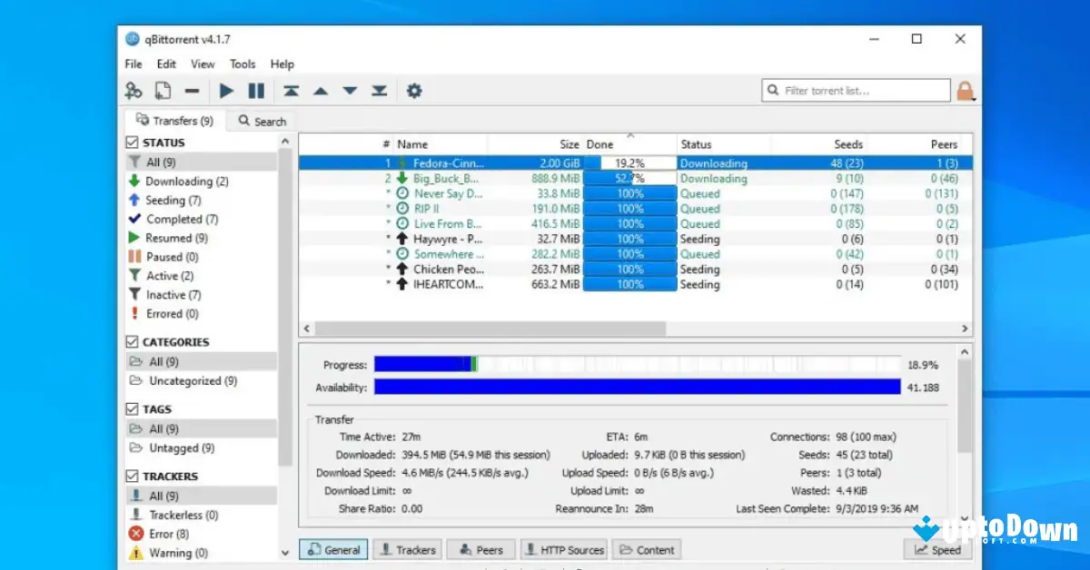Click the delete torrent icon
The height and width of the screenshot is (570, 1090).
pos(192,91)
